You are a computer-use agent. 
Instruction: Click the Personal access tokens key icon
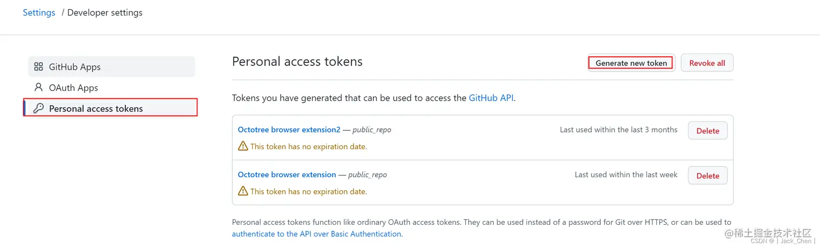coord(39,109)
